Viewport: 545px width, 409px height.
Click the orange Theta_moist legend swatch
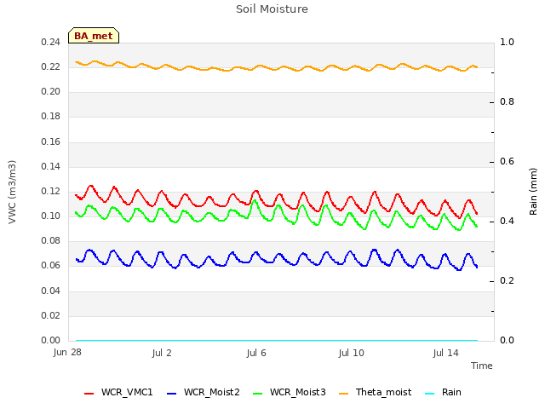[343, 394]
